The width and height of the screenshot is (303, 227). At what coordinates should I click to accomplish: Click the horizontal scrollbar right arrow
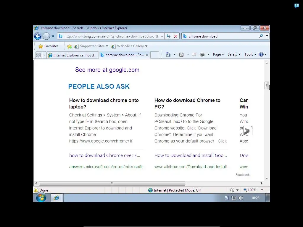click(x=262, y=183)
